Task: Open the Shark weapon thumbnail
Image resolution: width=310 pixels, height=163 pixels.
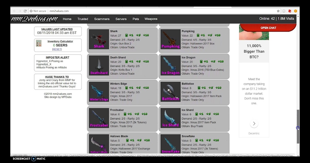Action: 99,39
